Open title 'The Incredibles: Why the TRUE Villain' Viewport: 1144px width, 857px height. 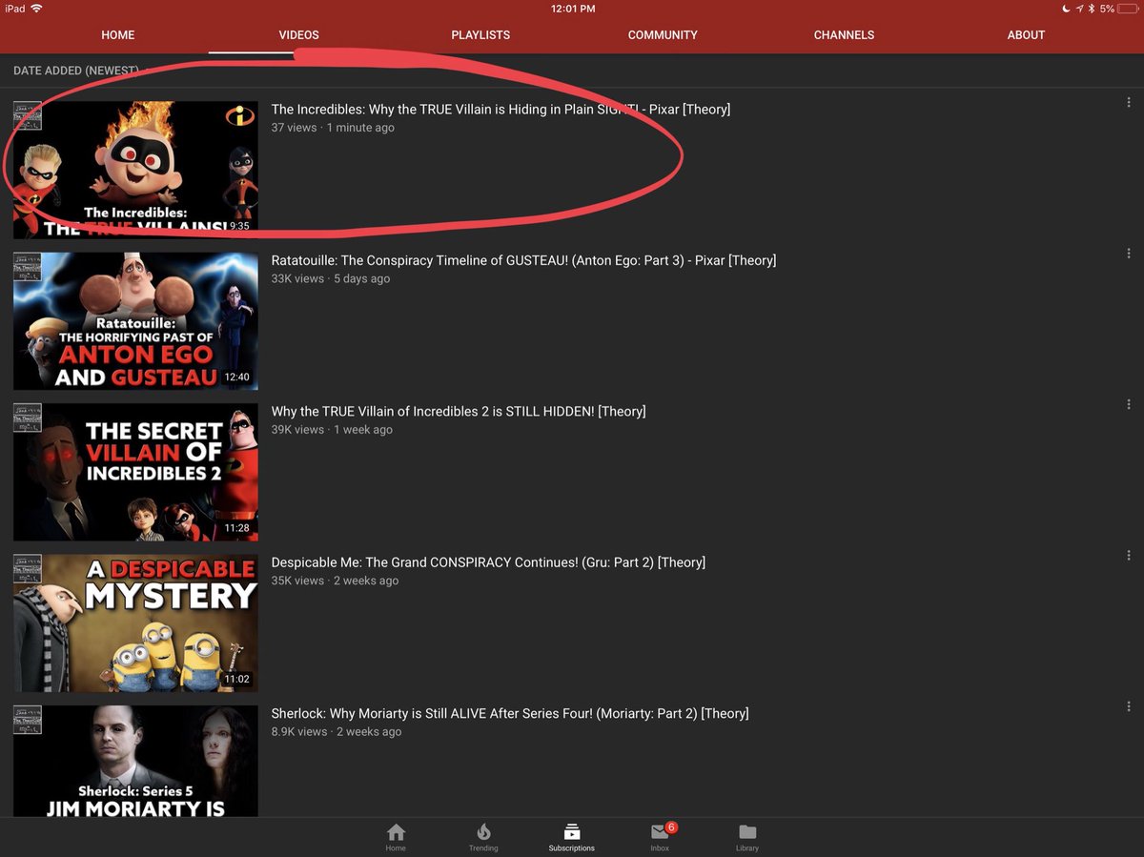(500, 110)
